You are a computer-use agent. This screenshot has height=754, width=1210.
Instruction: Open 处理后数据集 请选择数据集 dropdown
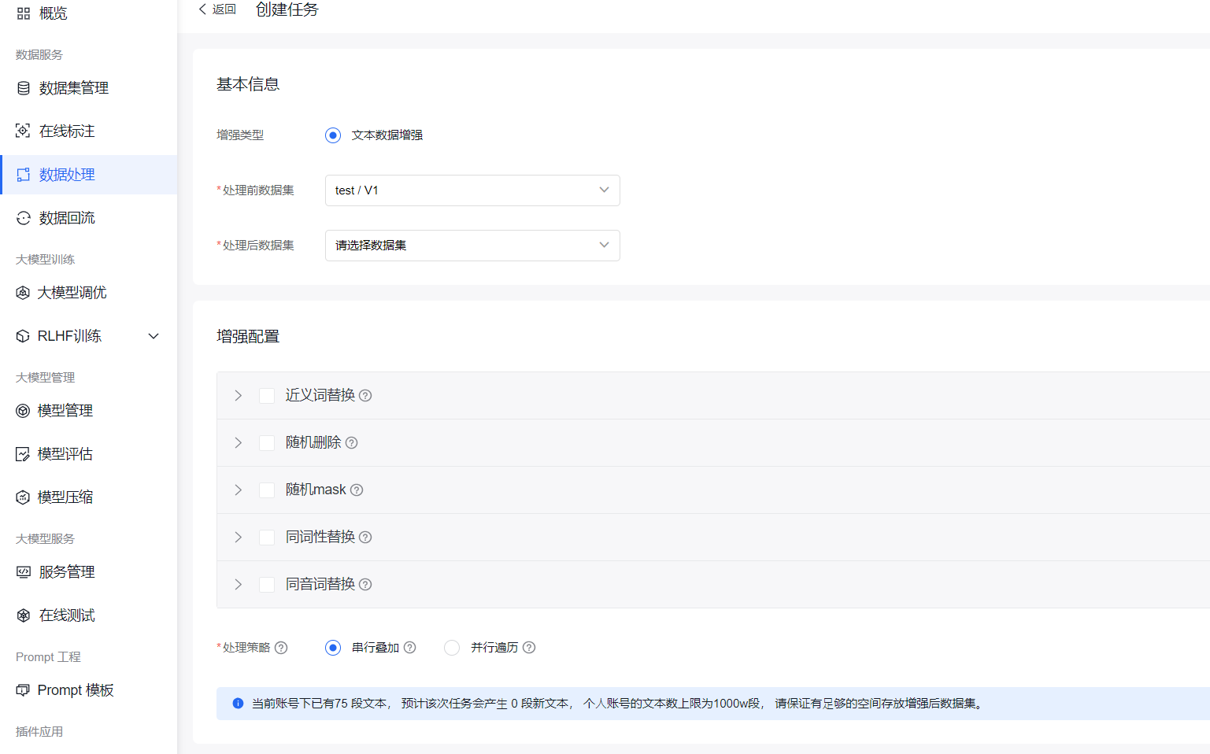click(472, 246)
